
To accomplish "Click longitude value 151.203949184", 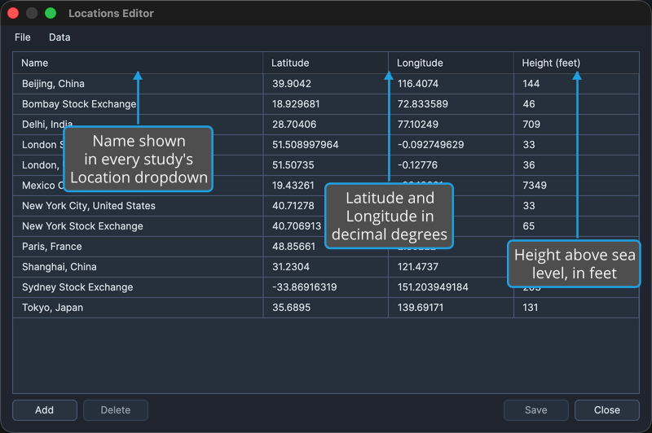I will [x=433, y=286].
